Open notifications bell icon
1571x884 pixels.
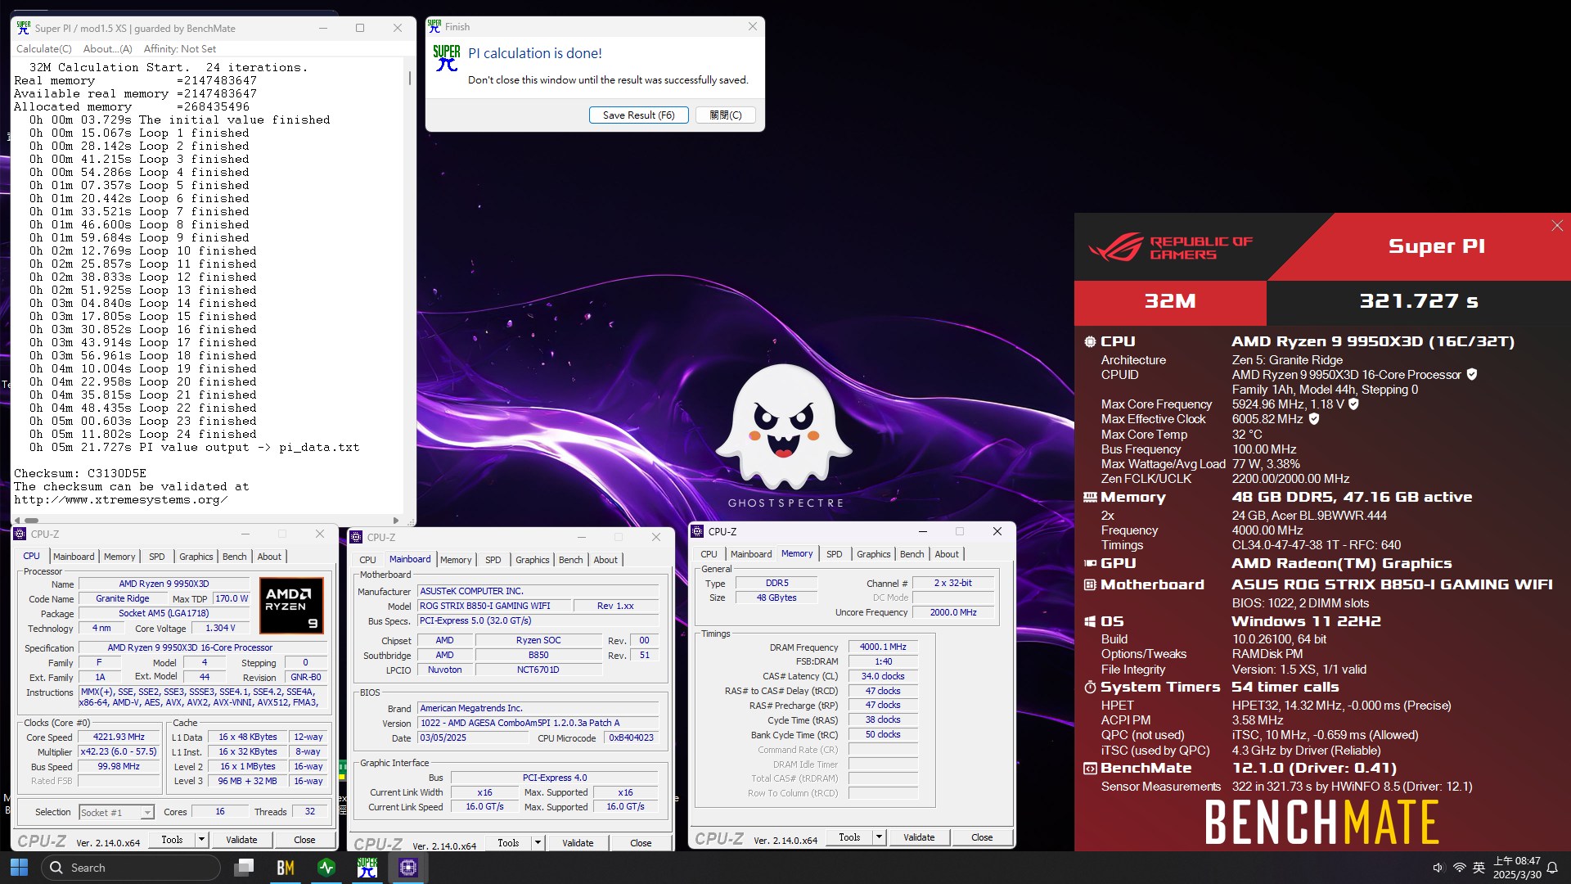[x=1552, y=868]
